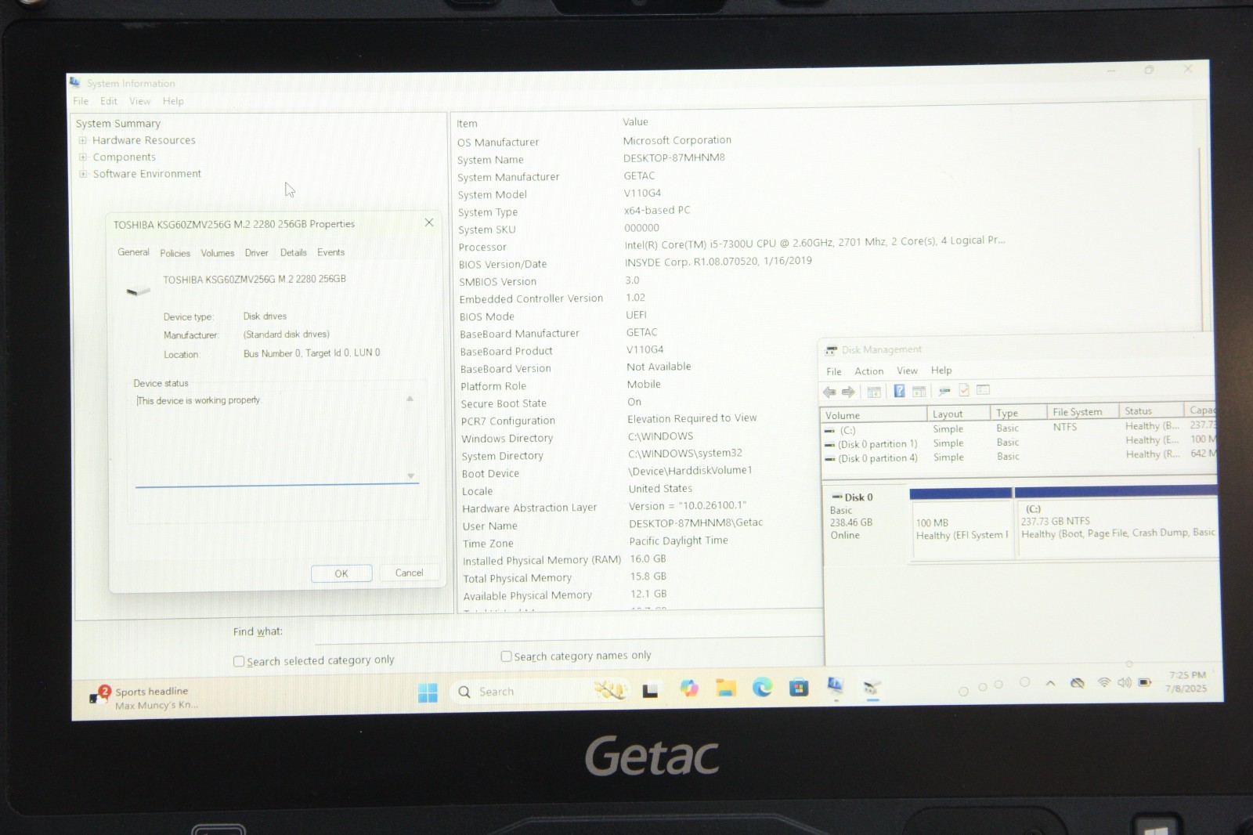This screenshot has width=1253, height=835.
Task: Open File Explorer from the taskbar
Action: click(x=726, y=689)
